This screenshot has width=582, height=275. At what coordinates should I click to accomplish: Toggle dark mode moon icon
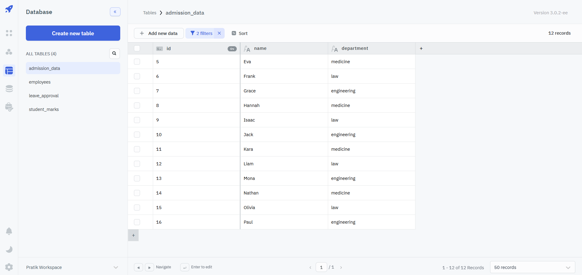tap(9, 249)
